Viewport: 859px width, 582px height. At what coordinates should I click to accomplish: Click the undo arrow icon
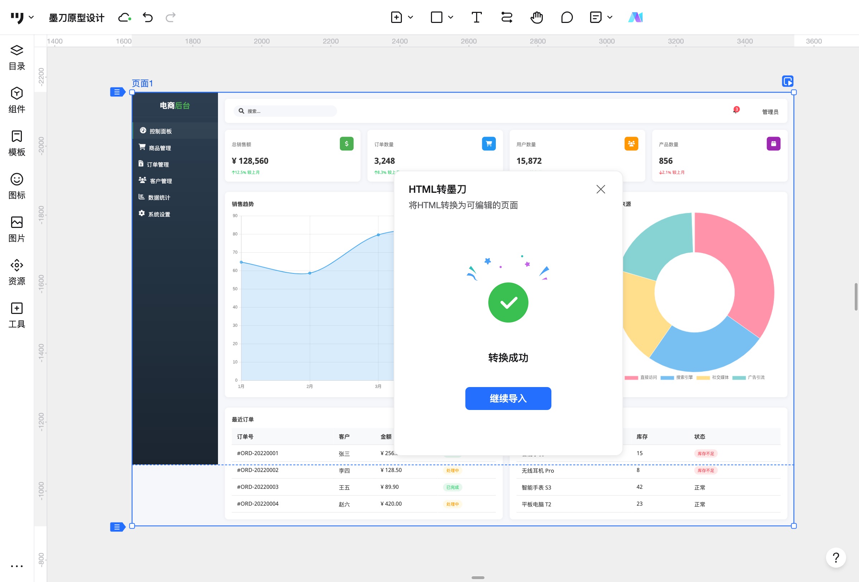[147, 17]
